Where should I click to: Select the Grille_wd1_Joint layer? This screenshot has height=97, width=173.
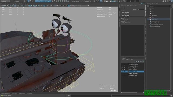[x=133, y=75]
